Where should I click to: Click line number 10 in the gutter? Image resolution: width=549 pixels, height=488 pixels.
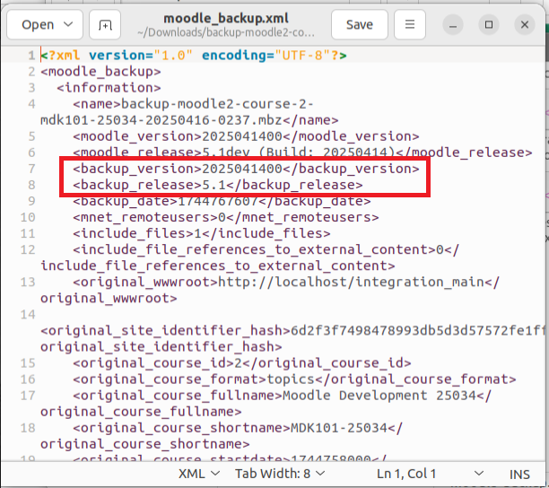pos(28,217)
